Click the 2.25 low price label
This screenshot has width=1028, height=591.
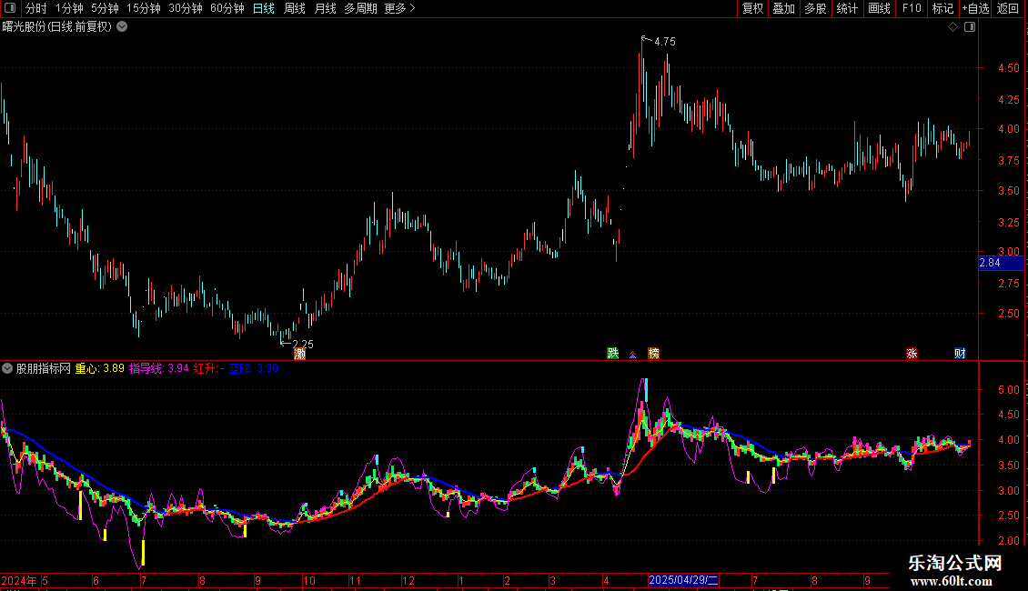(x=303, y=344)
